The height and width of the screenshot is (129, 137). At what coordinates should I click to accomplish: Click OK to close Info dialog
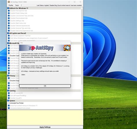tap(45, 86)
